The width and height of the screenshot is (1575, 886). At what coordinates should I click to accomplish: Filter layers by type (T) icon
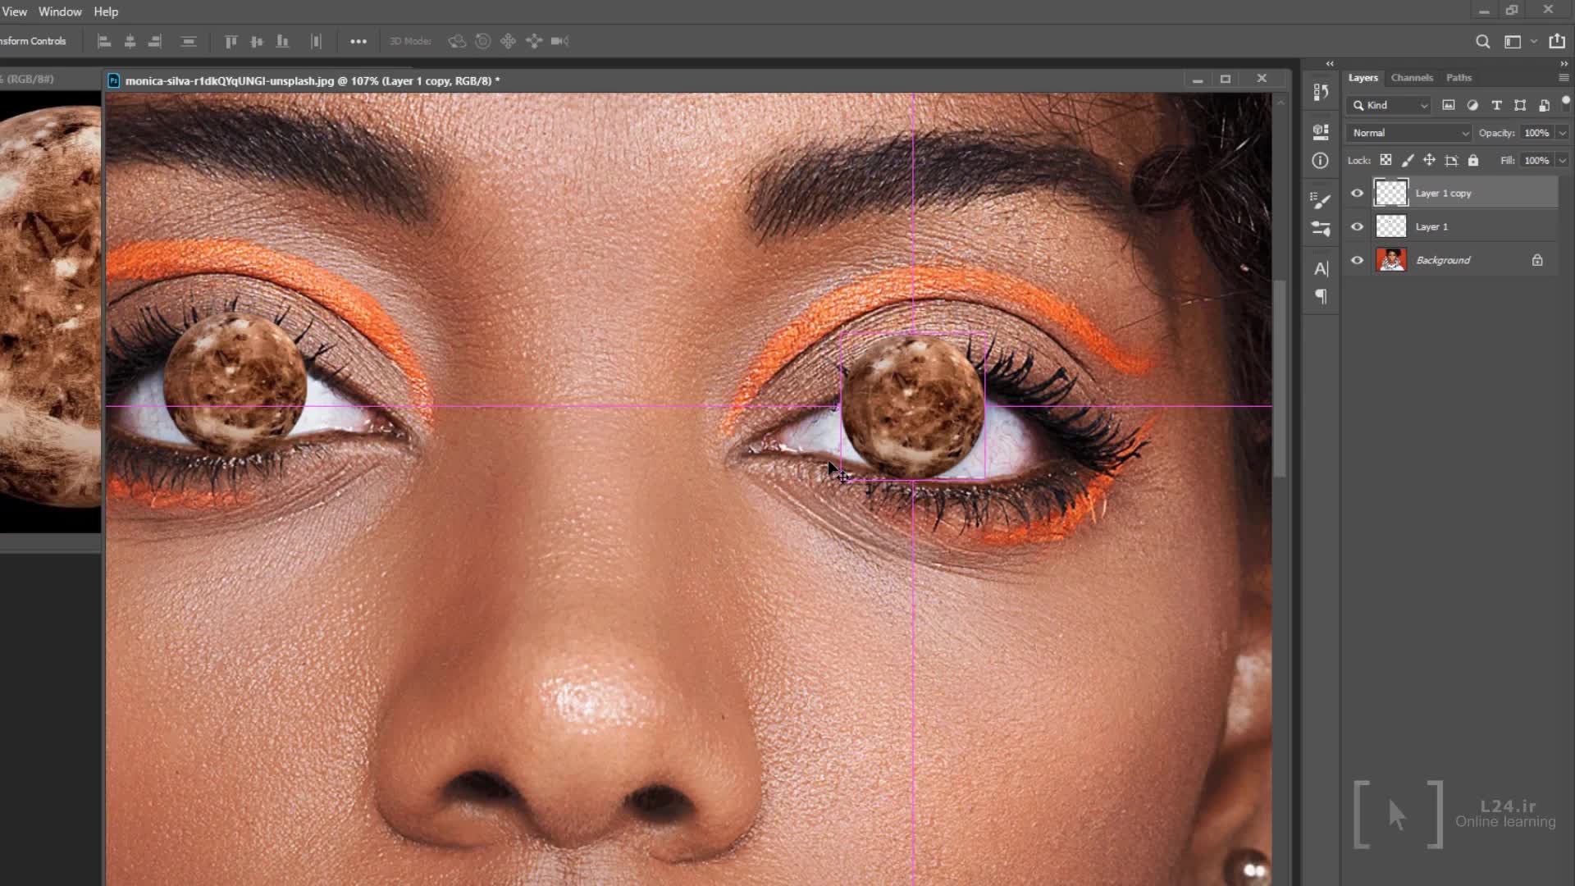(1496, 105)
